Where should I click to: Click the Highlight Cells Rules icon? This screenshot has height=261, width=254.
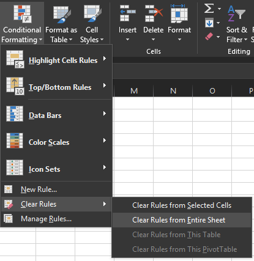[15, 59]
